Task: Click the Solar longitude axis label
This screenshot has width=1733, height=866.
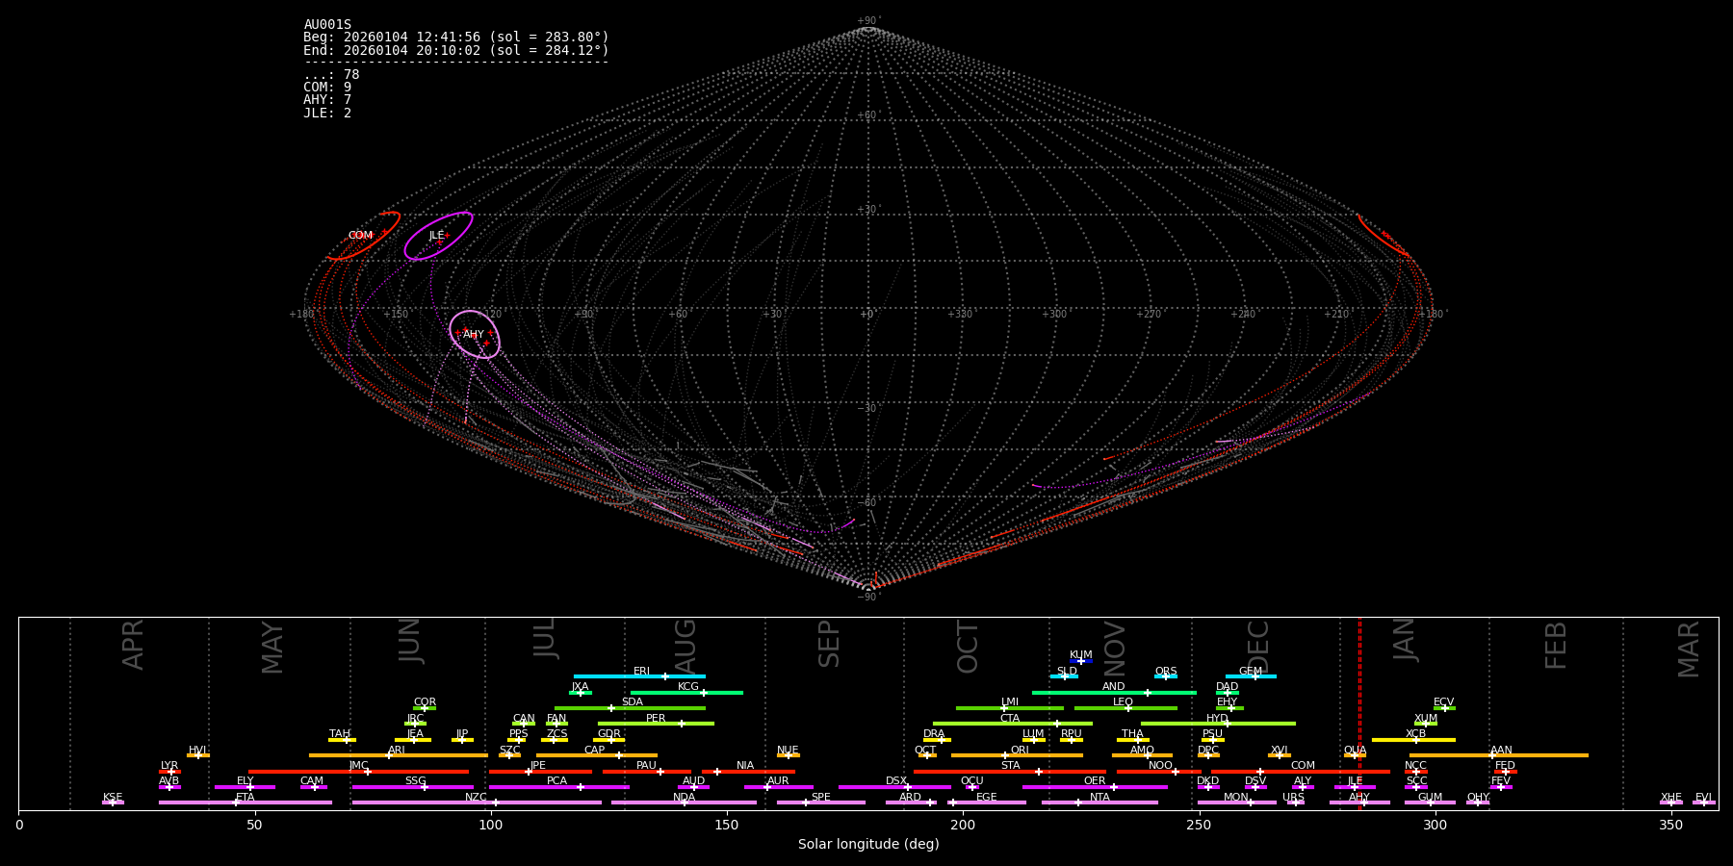Action: point(867,845)
